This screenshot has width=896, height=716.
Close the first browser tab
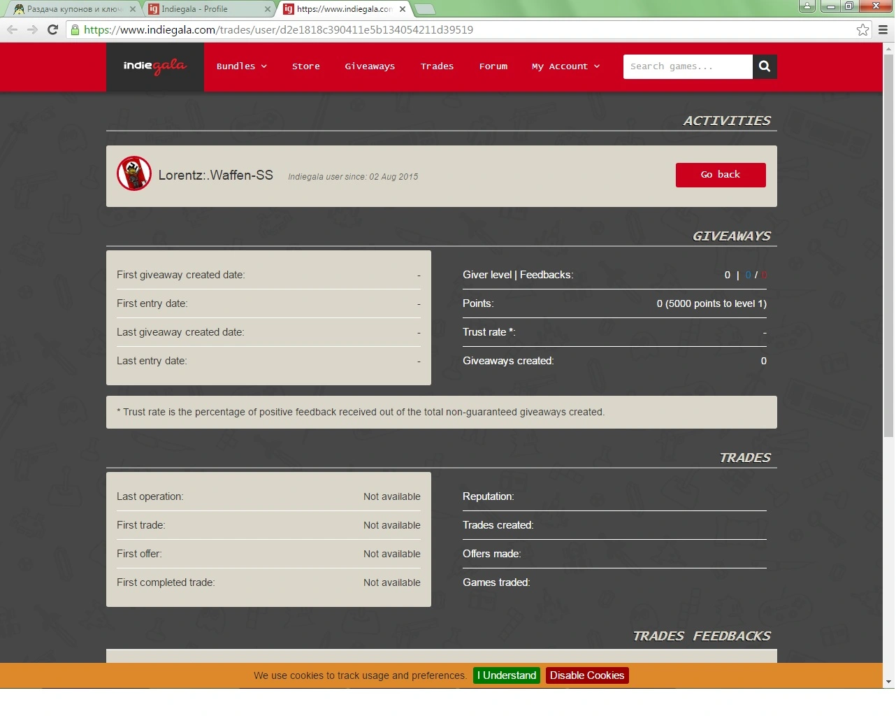coord(132,9)
